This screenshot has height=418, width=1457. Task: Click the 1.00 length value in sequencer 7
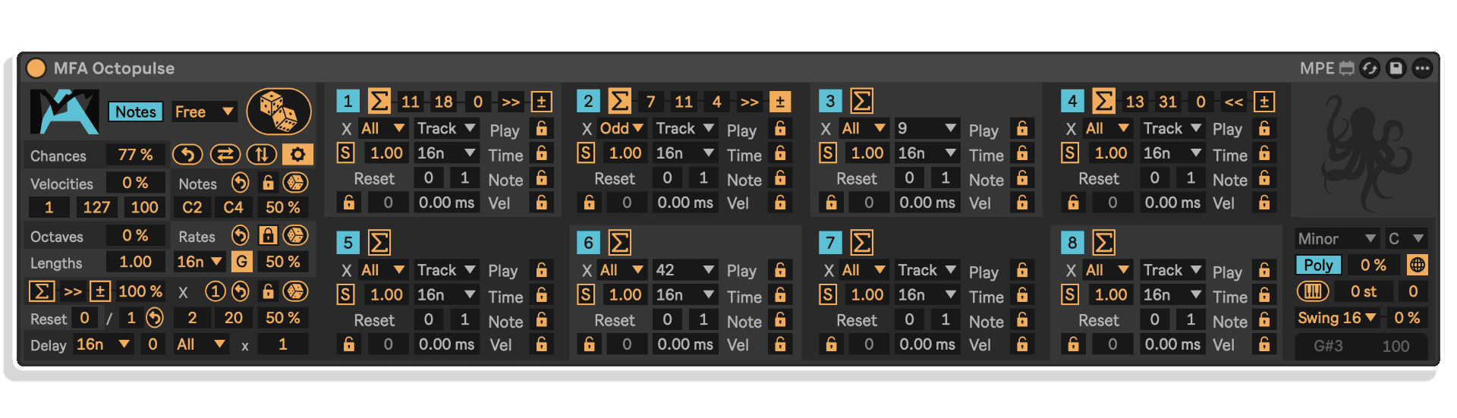pos(867,294)
